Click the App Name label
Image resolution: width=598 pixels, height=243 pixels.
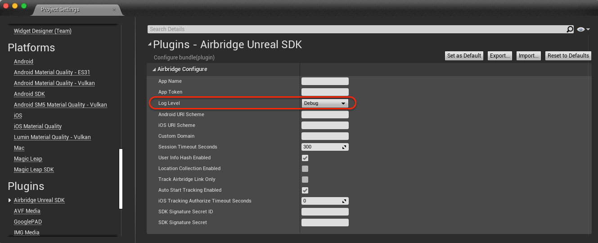tap(170, 81)
